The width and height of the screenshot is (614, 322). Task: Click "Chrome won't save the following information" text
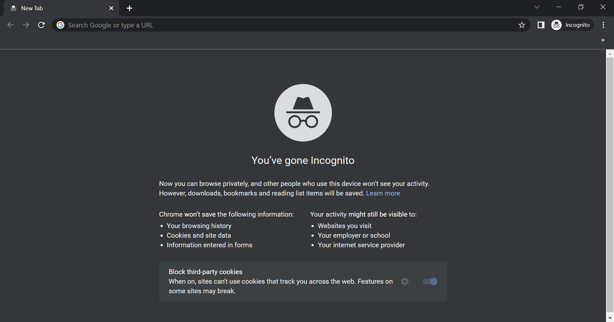pos(226,214)
